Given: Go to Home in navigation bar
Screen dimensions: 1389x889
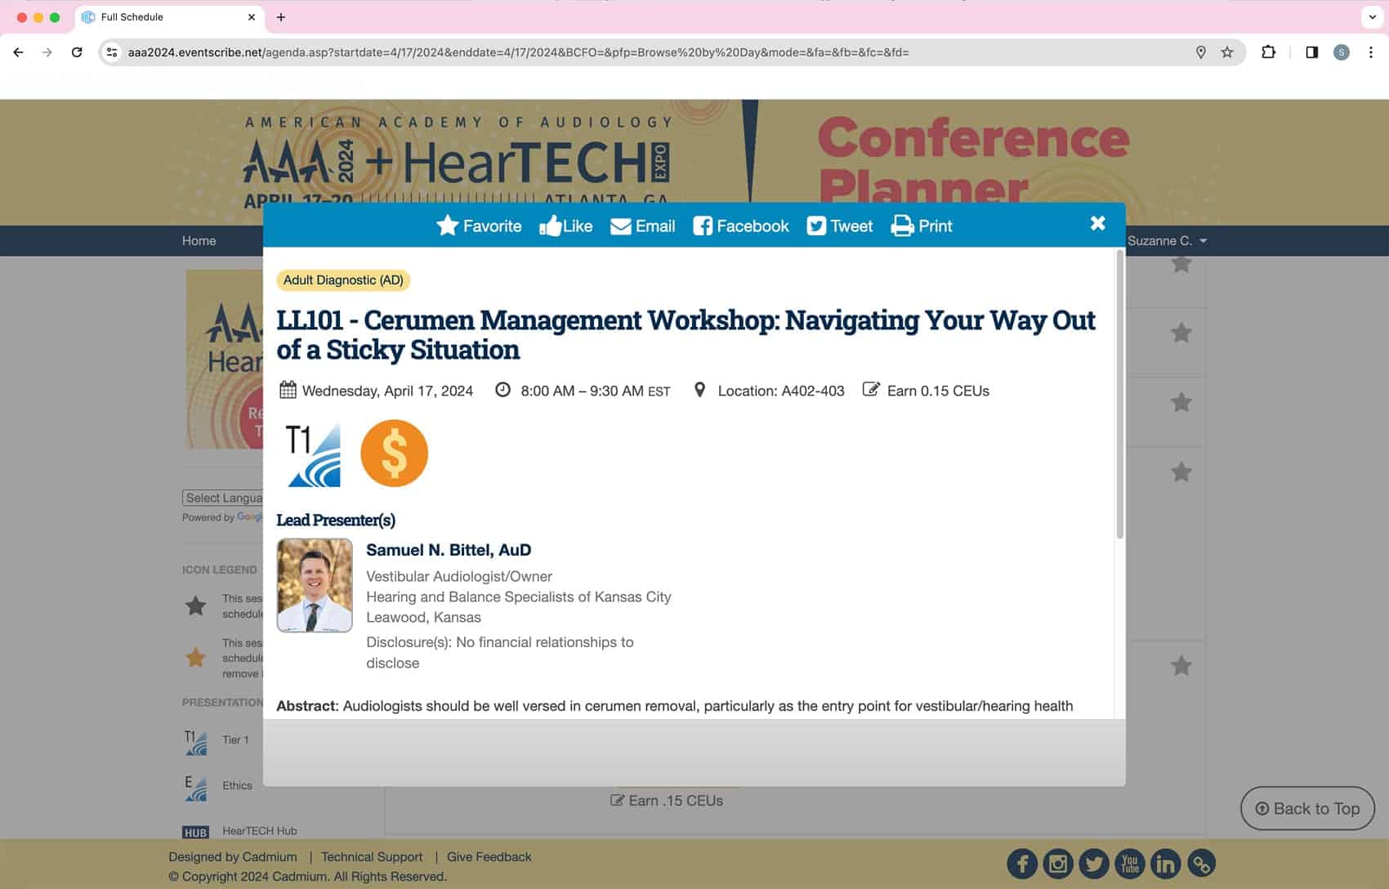Looking at the screenshot, I should [x=199, y=240].
